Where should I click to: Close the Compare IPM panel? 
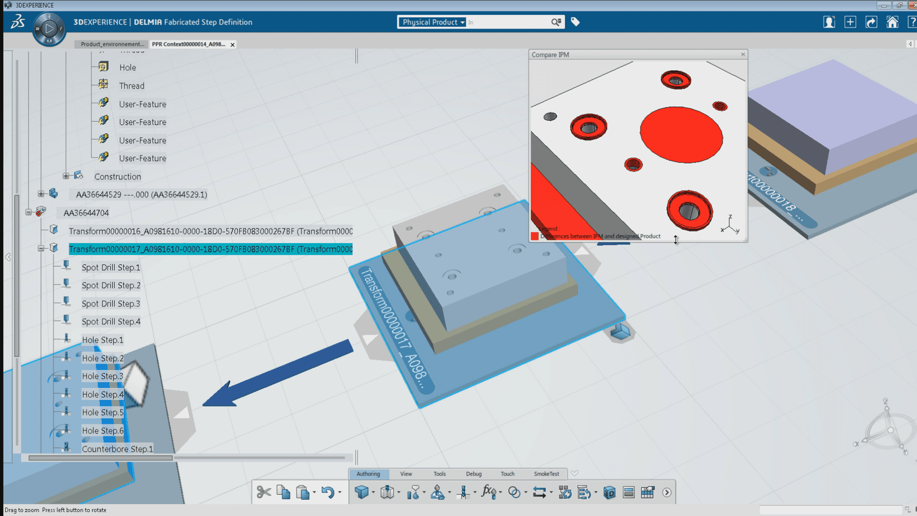pos(743,54)
